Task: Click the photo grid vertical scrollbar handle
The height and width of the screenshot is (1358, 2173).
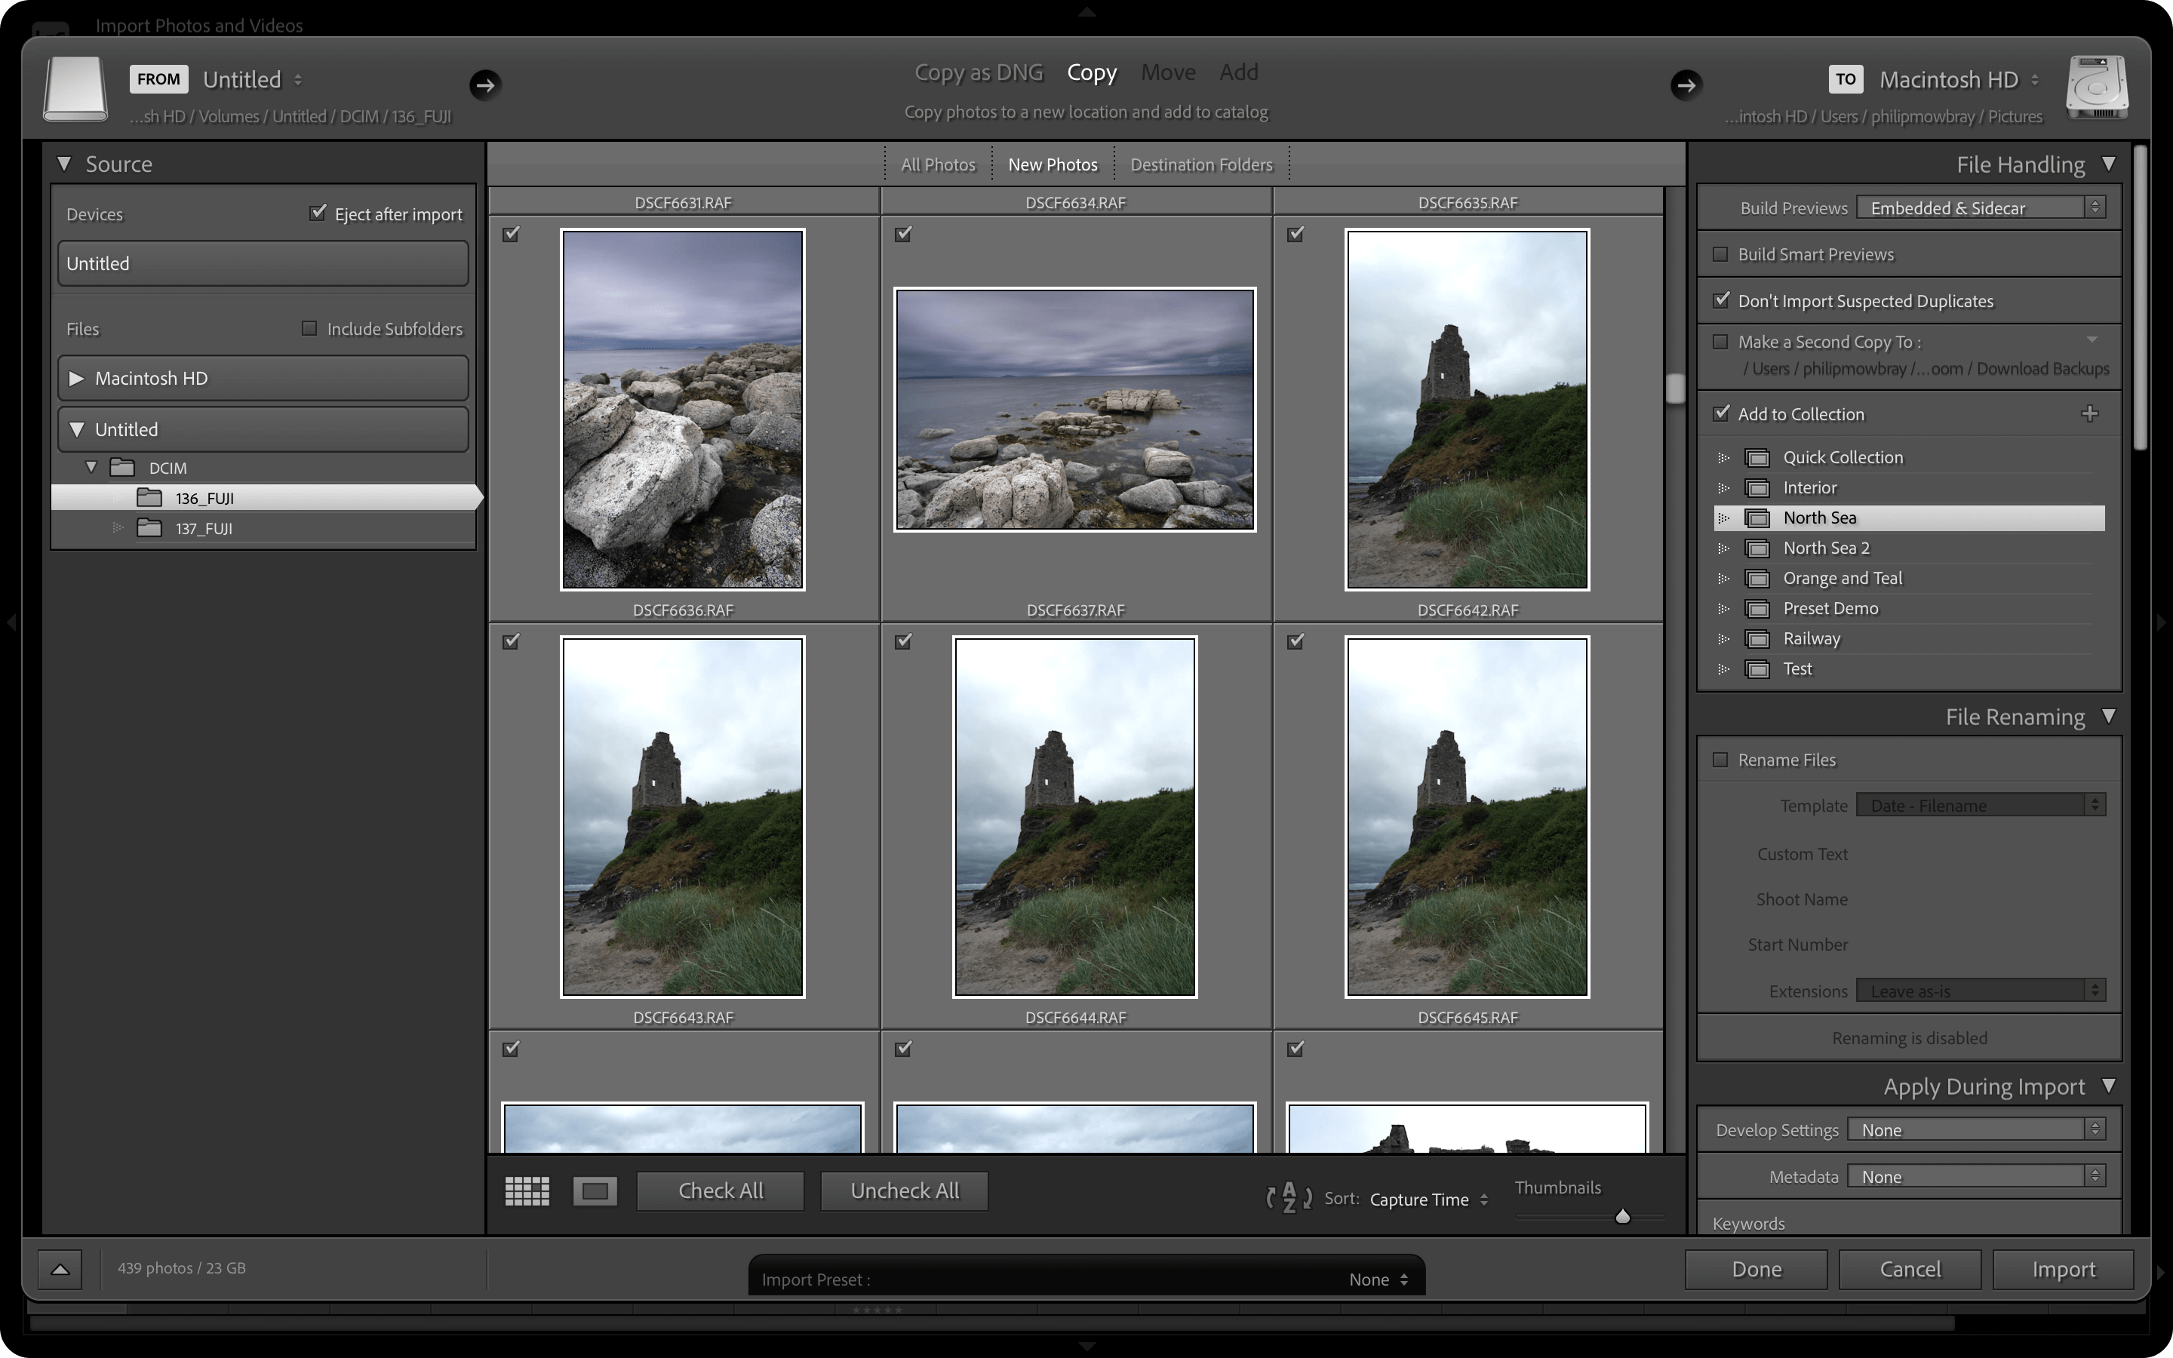Action: tap(1675, 388)
